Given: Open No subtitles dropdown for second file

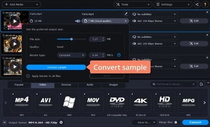Looking at the screenshot, I should (x=154, y=37).
